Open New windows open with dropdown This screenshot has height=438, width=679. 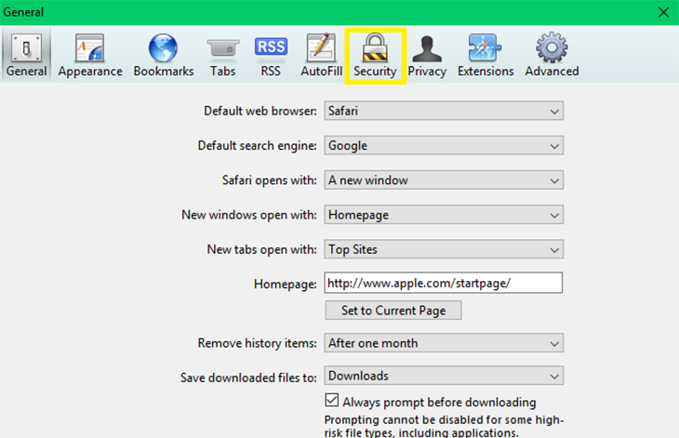pos(444,215)
